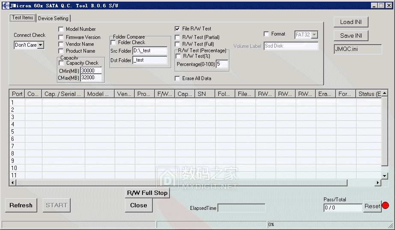
Task: Click the Load INI button
Action: pyautogui.click(x=350, y=22)
